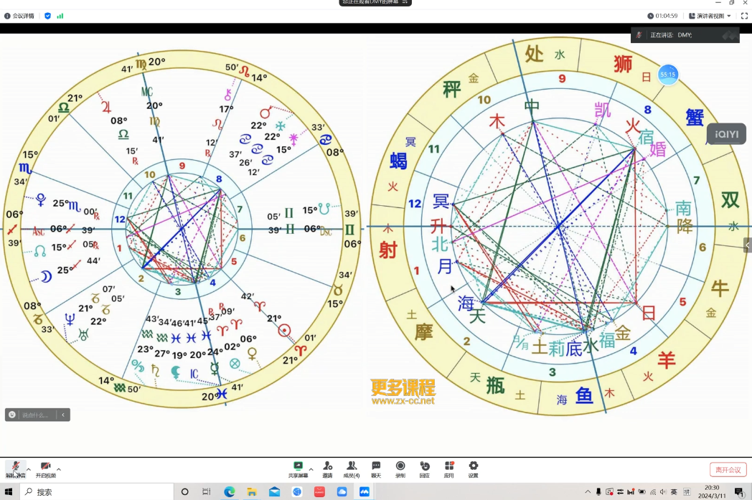Toggle fullscreen mode

pos(744,16)
